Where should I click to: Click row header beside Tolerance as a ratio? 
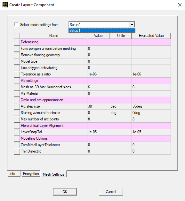17,74
